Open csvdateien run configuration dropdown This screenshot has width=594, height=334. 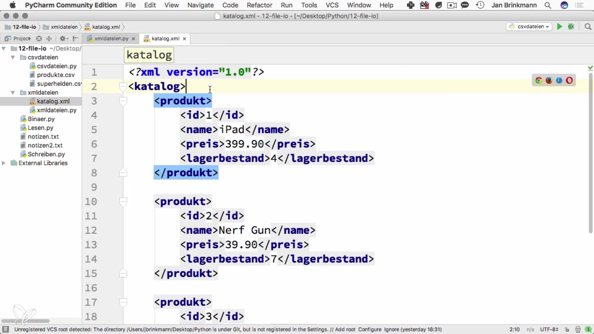(x=530, y=27)
